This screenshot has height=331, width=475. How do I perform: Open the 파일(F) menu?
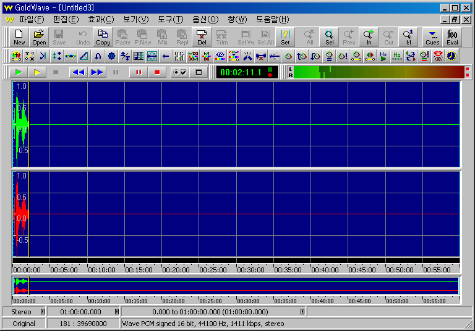click(x=32, y=20)
